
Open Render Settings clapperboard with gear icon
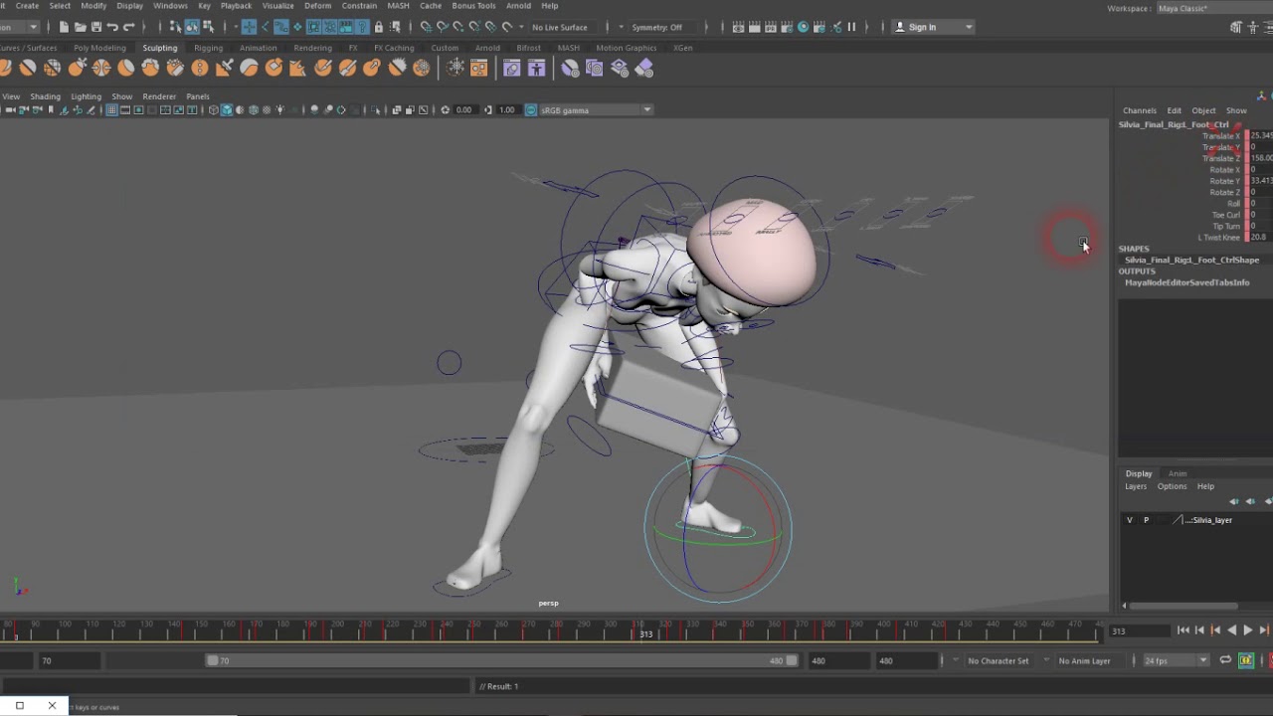[787, 27]
